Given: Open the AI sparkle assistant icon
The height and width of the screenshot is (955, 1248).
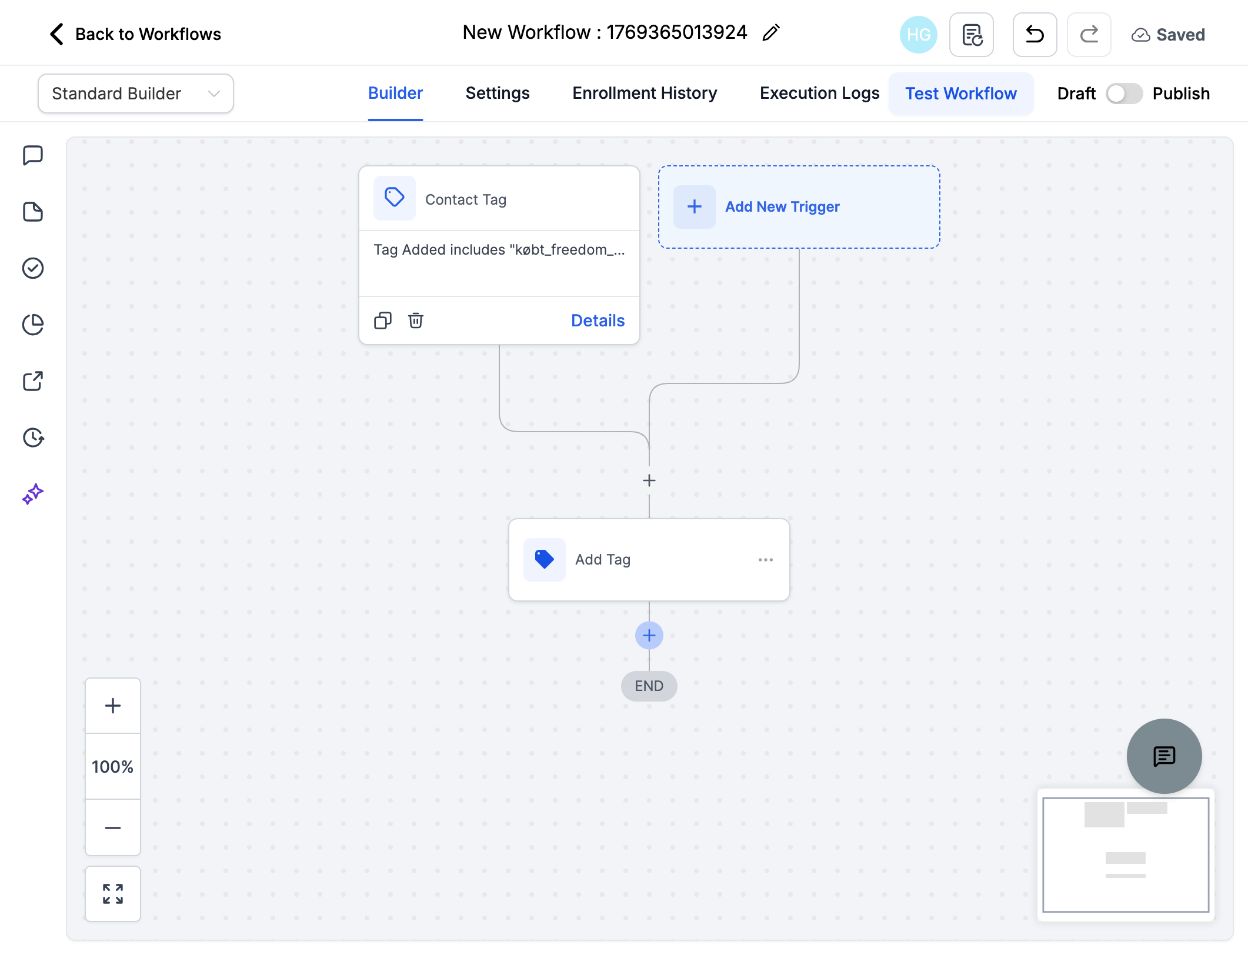Looking at the screenshot, I should [33, 494].
